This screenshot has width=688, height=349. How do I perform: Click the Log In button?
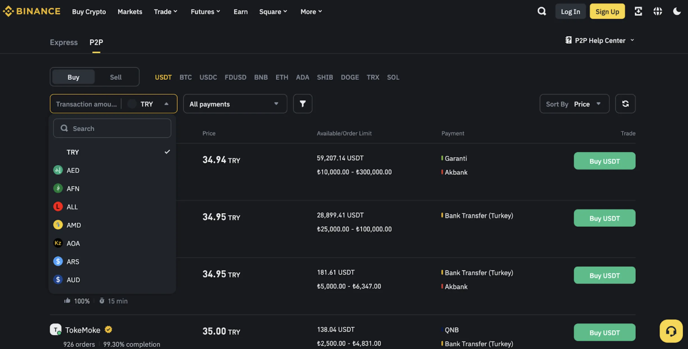coord(570,11)
